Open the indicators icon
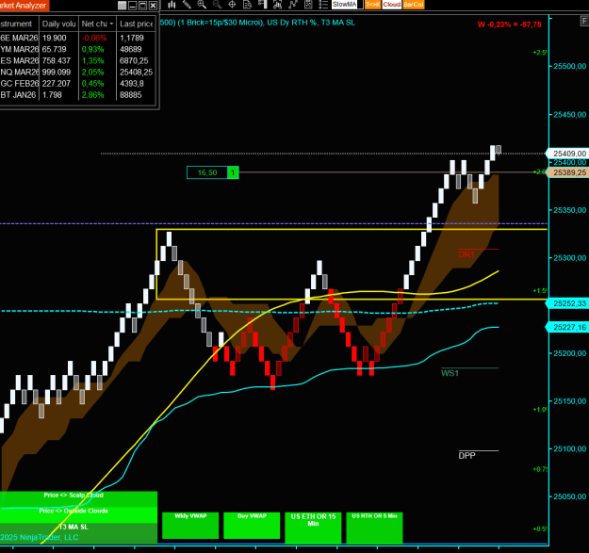Image resolution: width=589 pixels, height=553 pixels. pyautogui.click(x=278, y=5)
